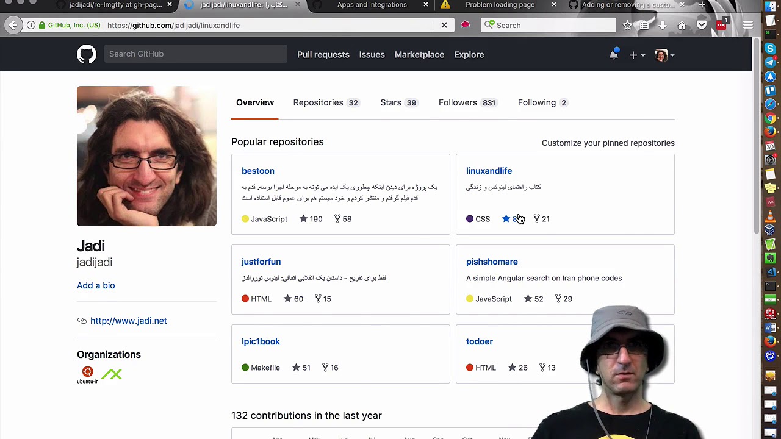This screenshot has width=781, height=439.
Task: Click the red bird extension icon beside search box
Action: tap(466, 25)
